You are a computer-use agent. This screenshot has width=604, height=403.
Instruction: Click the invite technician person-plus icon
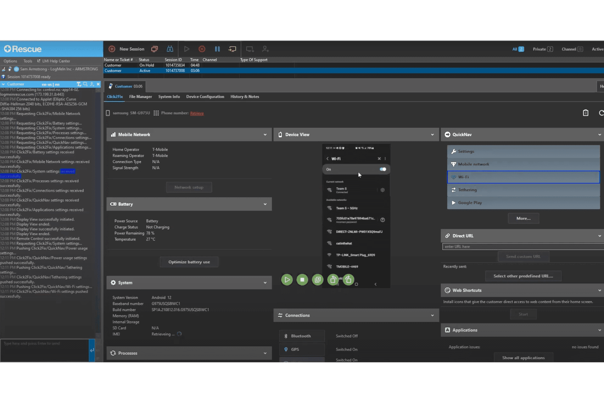[x=266, y=49]
